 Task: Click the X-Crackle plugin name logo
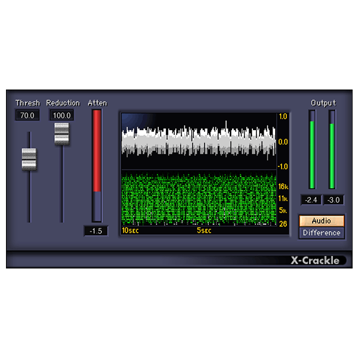(x=315, y=260)
